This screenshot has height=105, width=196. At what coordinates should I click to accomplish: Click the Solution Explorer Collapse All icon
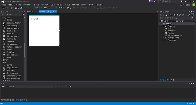click(180, 15)
